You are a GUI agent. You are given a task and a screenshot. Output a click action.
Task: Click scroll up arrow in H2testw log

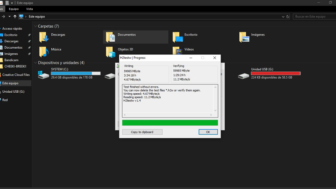(215, 87)
